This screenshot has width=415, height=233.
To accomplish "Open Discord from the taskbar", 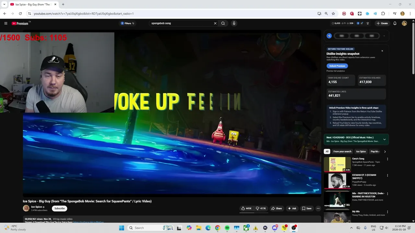I will 275,228.
